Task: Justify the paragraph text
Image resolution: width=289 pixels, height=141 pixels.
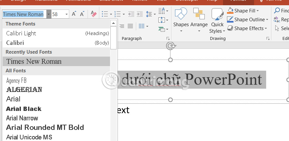Action: 130,26
